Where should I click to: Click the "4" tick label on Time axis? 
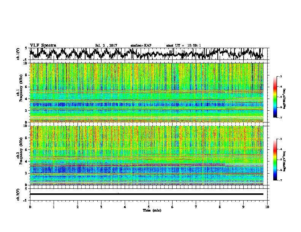(125, 207)
